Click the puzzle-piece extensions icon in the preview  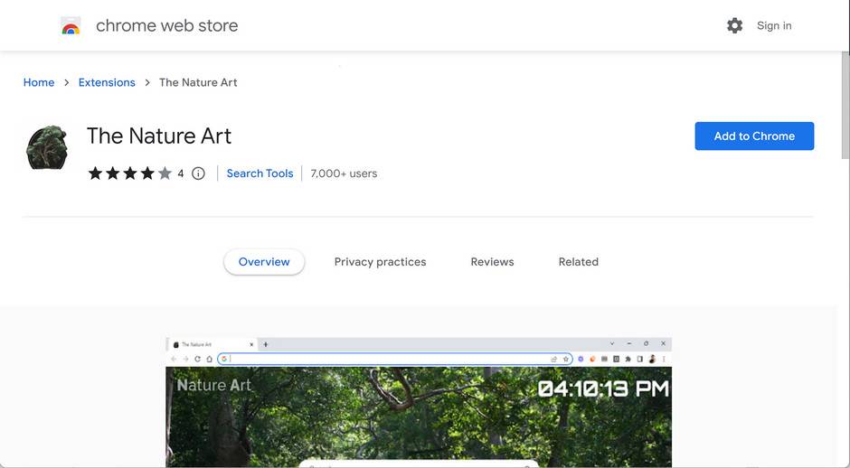coord(628,359)
